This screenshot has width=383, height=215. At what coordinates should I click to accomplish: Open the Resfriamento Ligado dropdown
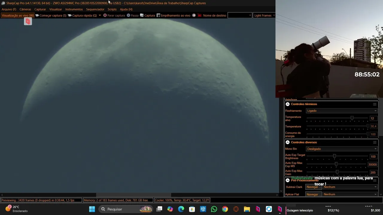342,111
